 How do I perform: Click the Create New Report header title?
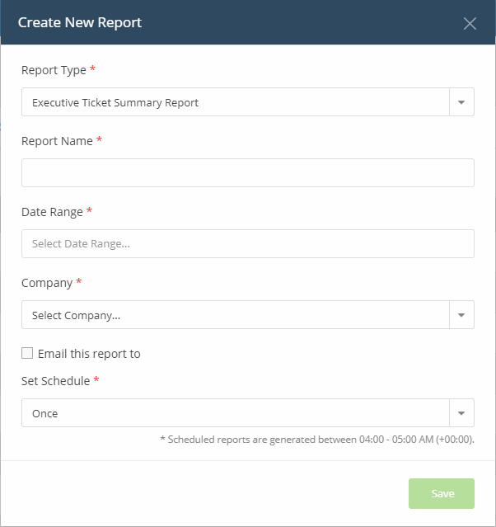coord(80,22)
